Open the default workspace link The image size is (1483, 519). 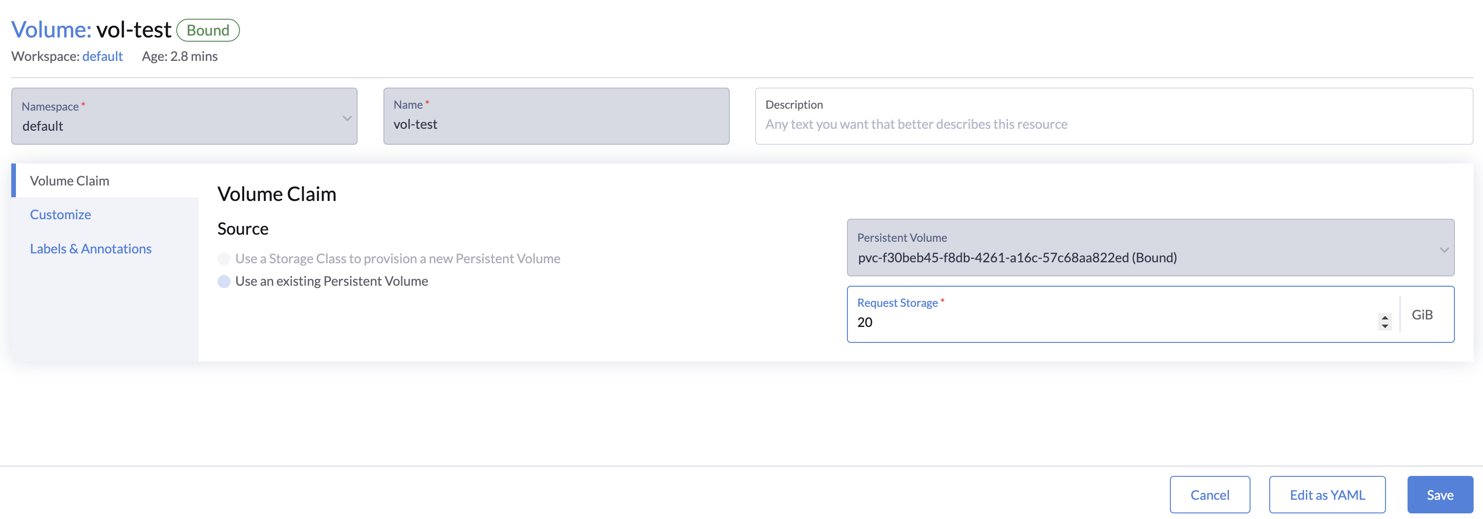(103, 56)
